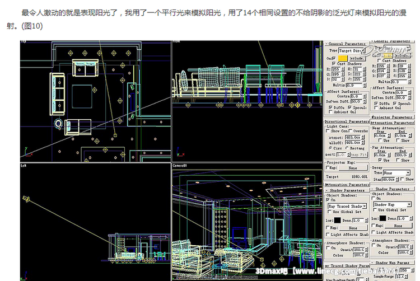Screen dimensions: 420x281
Task: Expand the Ray Traced Shadow Params rollout
Action: [347, 266]
